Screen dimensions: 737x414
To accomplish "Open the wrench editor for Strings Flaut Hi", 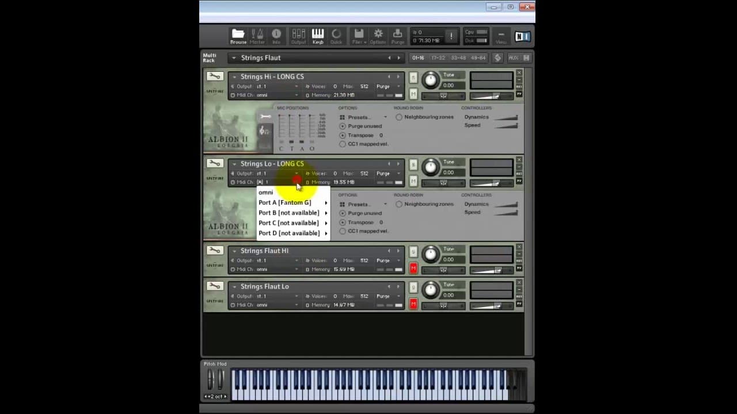I will [215, 251].
